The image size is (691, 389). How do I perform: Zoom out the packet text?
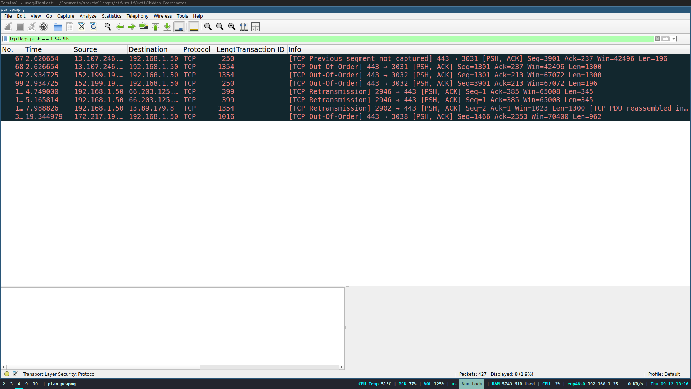click(220, 27)
